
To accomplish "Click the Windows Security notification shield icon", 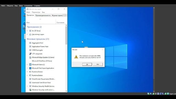I will (x=30, y=90).
